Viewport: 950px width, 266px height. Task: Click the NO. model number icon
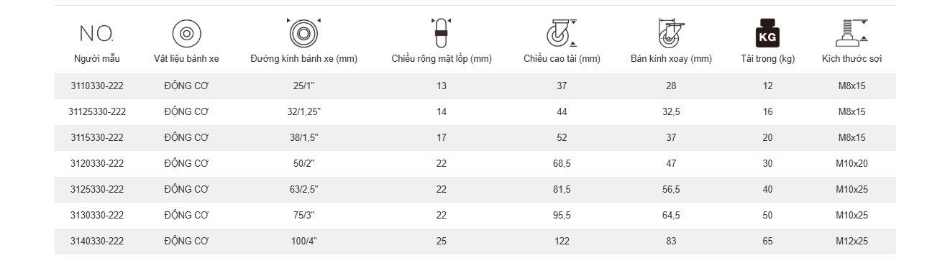(x=97, y=34)
